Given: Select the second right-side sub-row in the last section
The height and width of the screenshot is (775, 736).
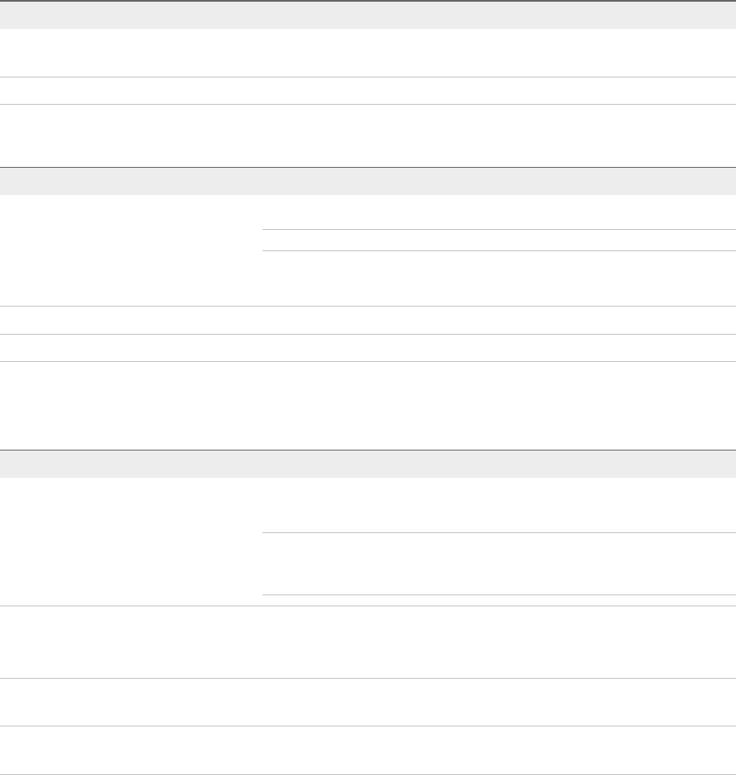Looking at the screenshot, I should click(498, 563).
